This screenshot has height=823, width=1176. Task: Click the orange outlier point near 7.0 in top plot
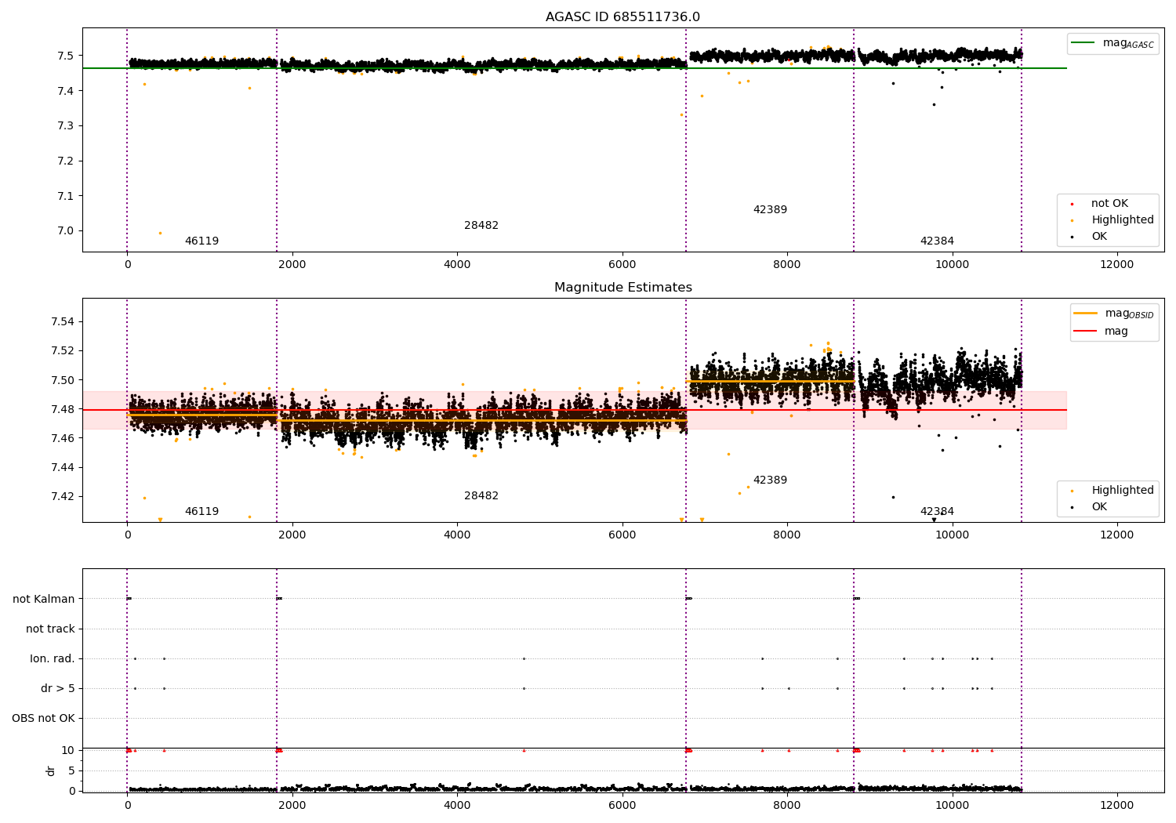click(x=160, y=233)
